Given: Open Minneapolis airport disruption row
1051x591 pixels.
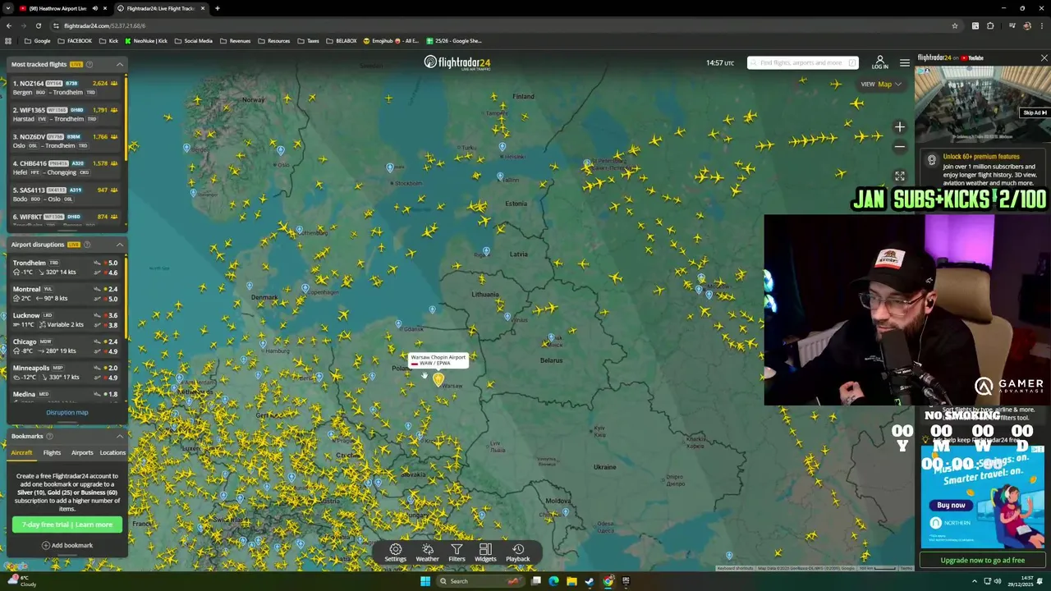Looking at the screenshot, I should pos(64,372).
